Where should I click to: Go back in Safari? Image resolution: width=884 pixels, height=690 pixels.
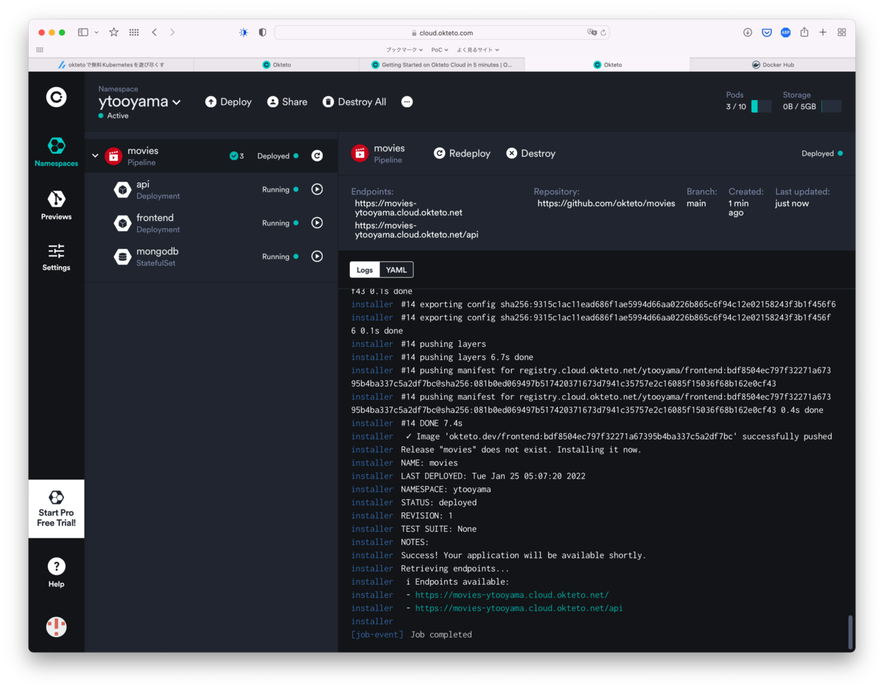[x=154, y=32]
